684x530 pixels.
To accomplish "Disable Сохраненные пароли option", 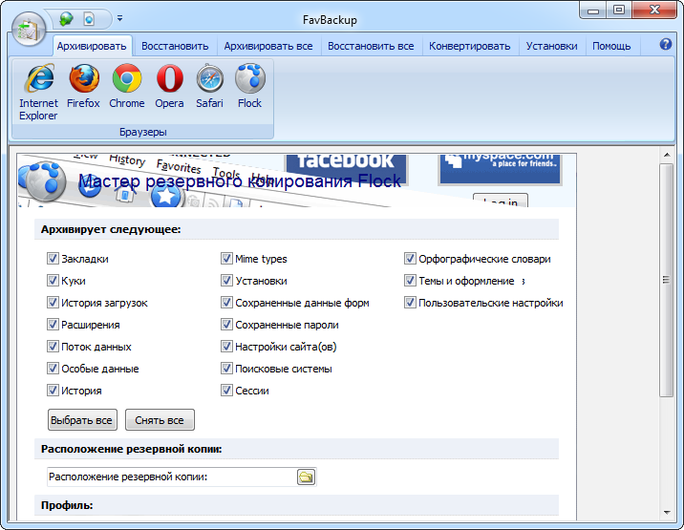I will [x=226, y=324].
